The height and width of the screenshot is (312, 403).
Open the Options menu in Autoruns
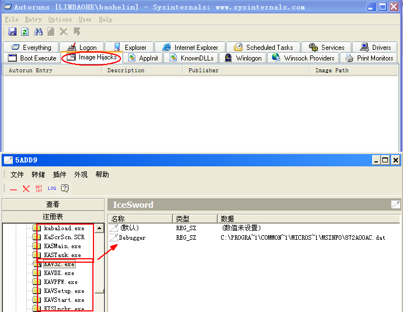(60, 19)
